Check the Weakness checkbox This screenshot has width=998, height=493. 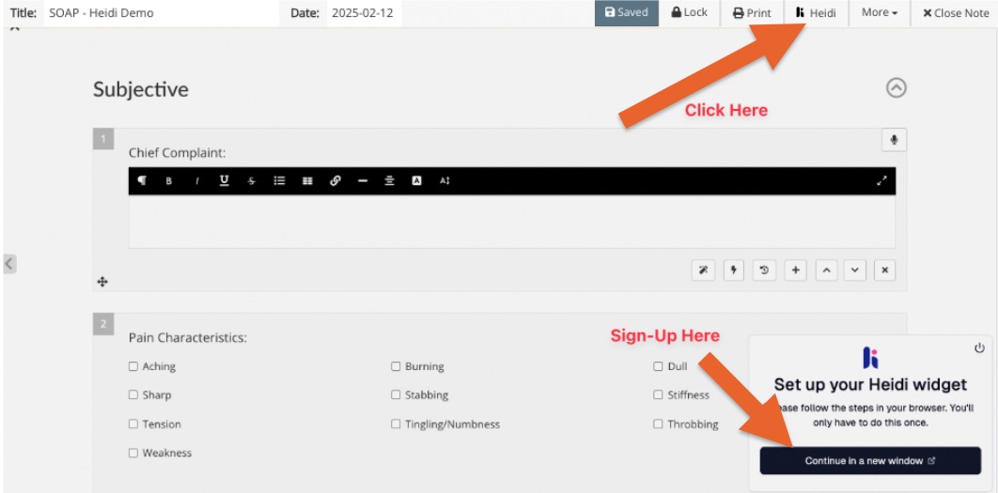pos(133,453)
